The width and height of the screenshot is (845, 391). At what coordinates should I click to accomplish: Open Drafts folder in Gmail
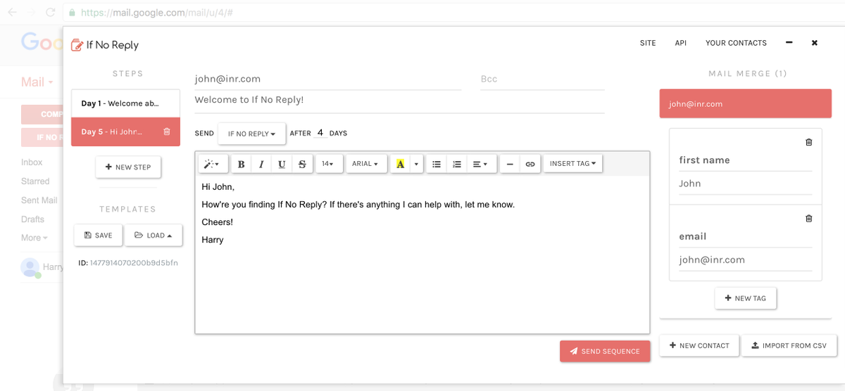(x=32, y=219)
